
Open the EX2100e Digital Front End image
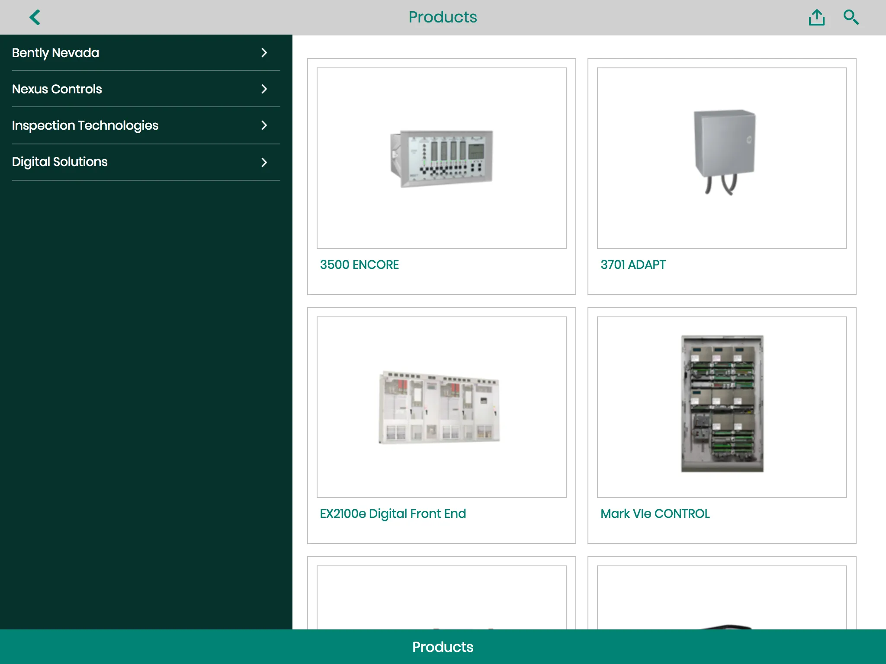tap(441, 407)
